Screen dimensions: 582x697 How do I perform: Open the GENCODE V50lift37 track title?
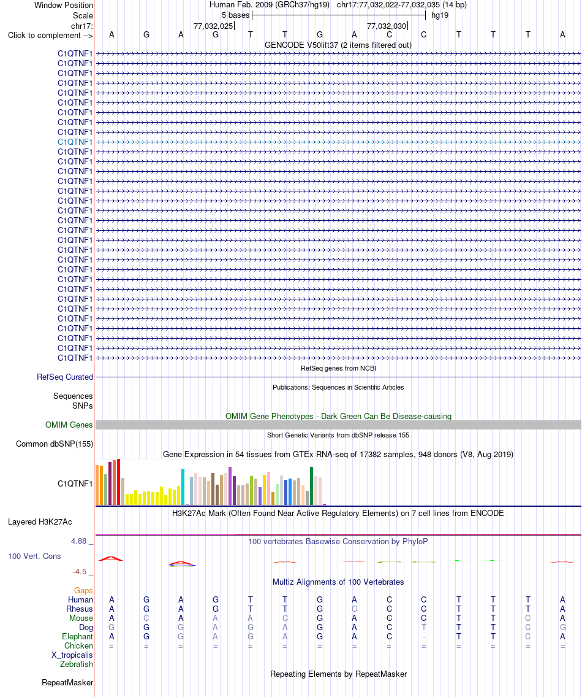point(338,45)
